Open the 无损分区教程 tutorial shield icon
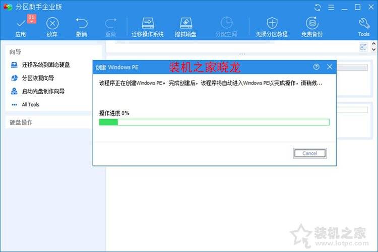This screenshot has width=378, height=252. (272, 24)
